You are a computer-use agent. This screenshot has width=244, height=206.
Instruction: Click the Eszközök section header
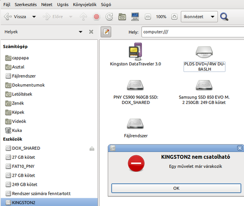pyautogui.click(x=13, y=139)
